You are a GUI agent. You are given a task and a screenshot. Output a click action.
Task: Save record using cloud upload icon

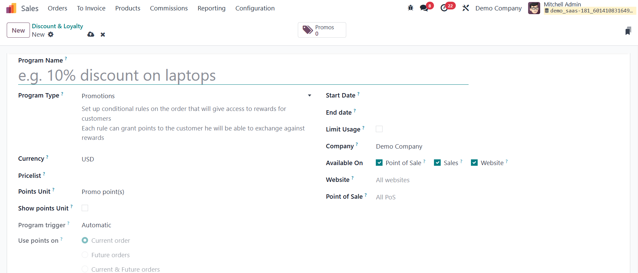[91, 34]
